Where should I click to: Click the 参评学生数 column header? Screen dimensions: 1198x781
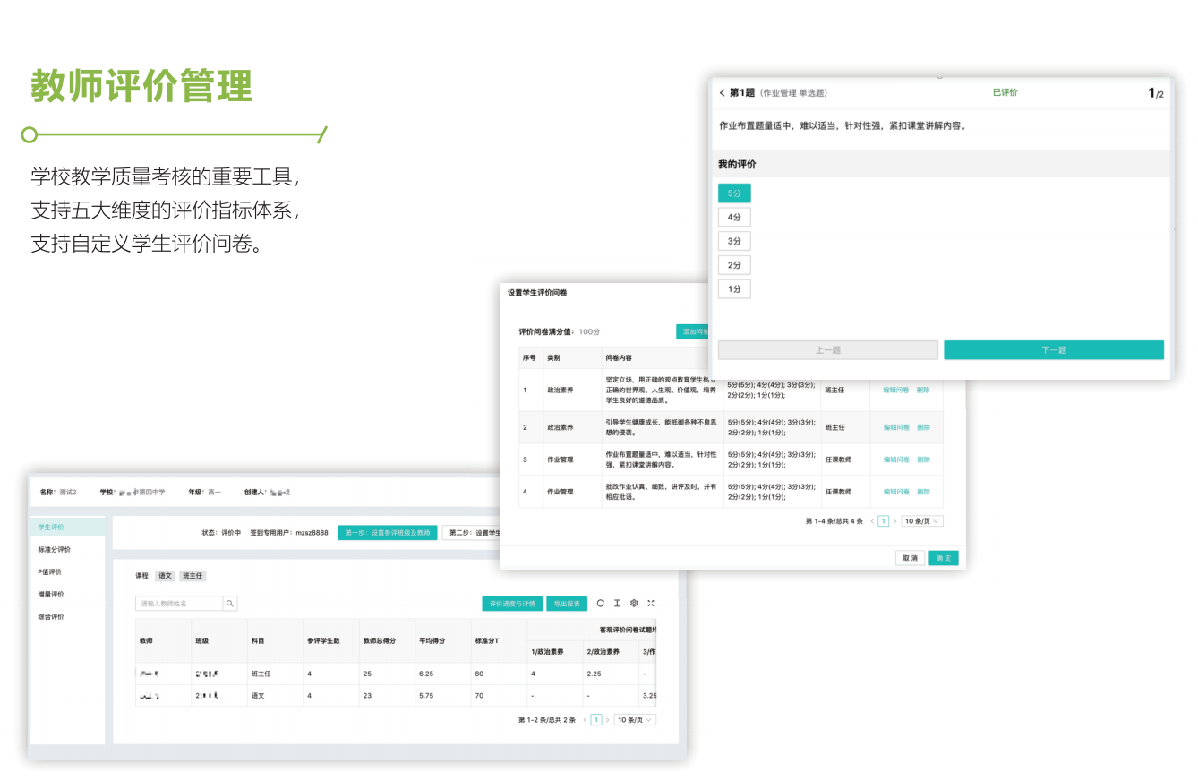pyautogui.click(x=330, y=641)
